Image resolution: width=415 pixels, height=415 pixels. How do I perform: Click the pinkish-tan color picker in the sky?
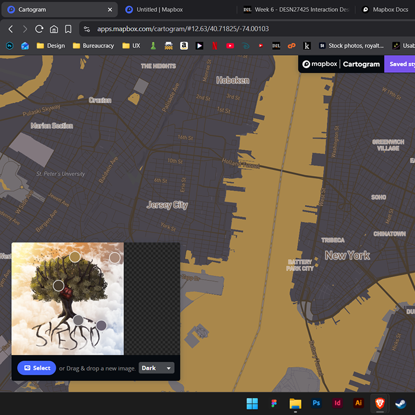coord(114,258)
